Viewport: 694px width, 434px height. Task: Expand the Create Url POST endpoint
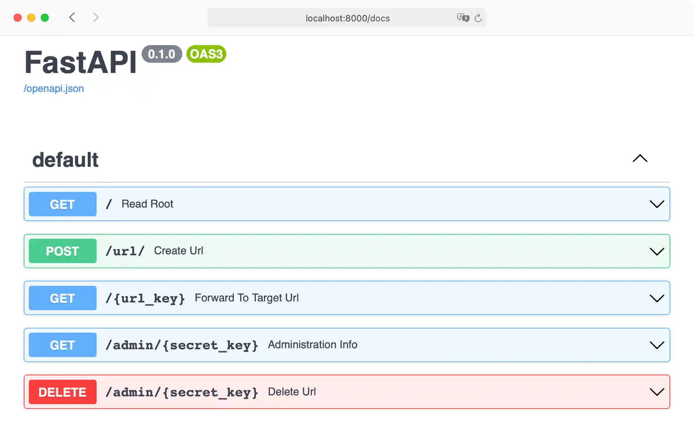[x=657, y=251]
